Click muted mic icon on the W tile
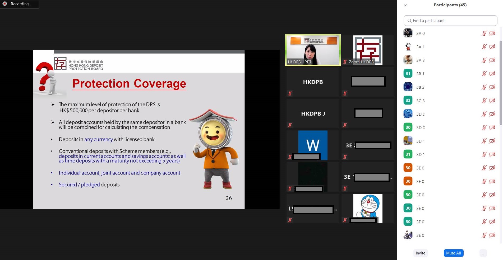The image size is (503, 260). 290,157
